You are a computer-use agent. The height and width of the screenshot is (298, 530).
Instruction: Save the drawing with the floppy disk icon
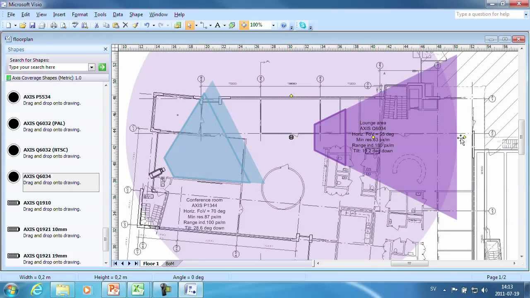point(32,25)
